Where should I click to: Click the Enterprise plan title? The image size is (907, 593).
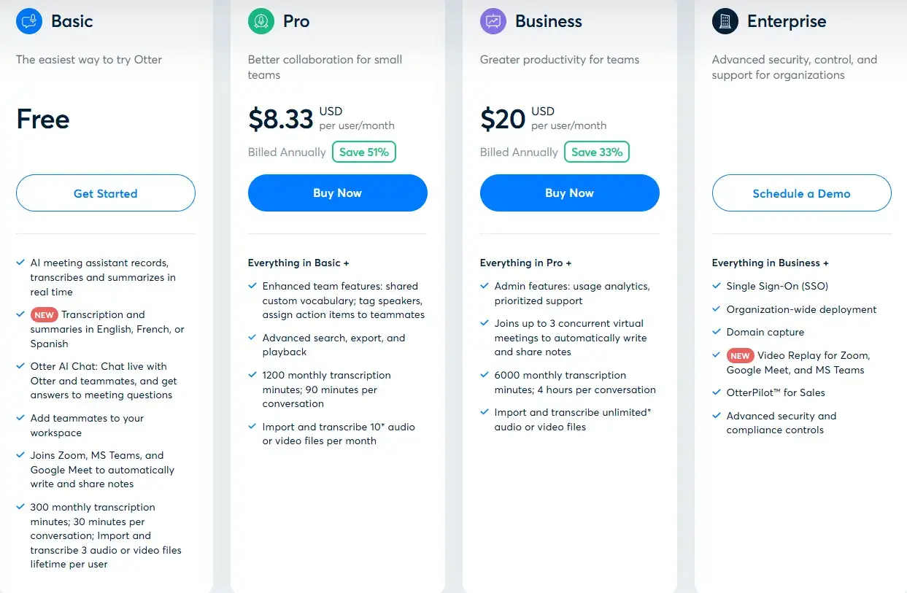coord(785,21)
